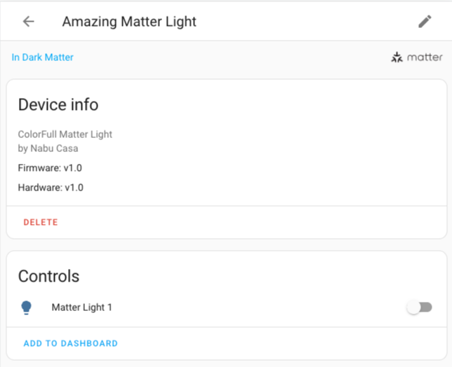Screen dimensions: 452x367
Task: Click the matter wordmark text
Action: point(425,57)
